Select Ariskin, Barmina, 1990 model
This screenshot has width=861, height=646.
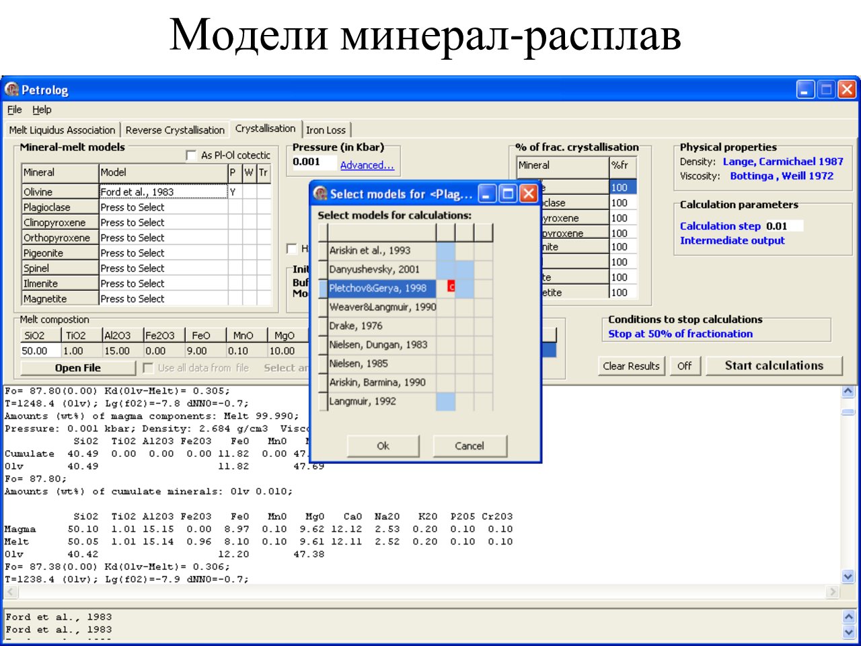tap(381, 382)
